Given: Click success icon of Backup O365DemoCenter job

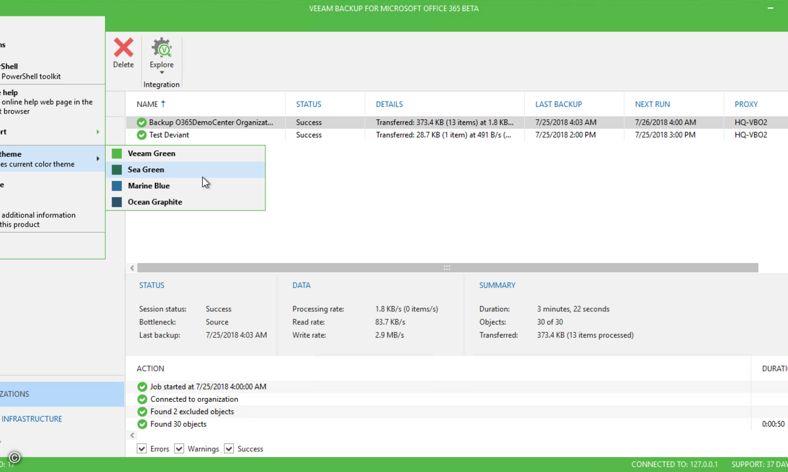Looking at the screenshot, I should tap(141, 123).
